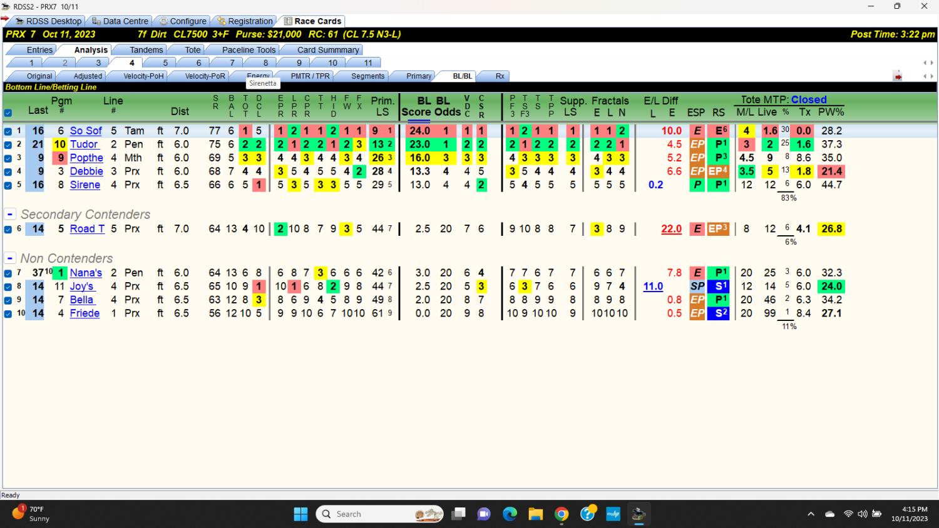
Task: Open the Paceline Tools tab
Action: click(x=249, y=50)
